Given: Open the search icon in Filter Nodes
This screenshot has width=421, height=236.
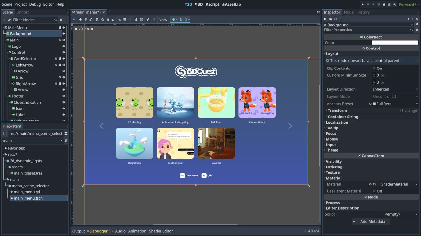Looking at the screenshot, I should 55,20.
